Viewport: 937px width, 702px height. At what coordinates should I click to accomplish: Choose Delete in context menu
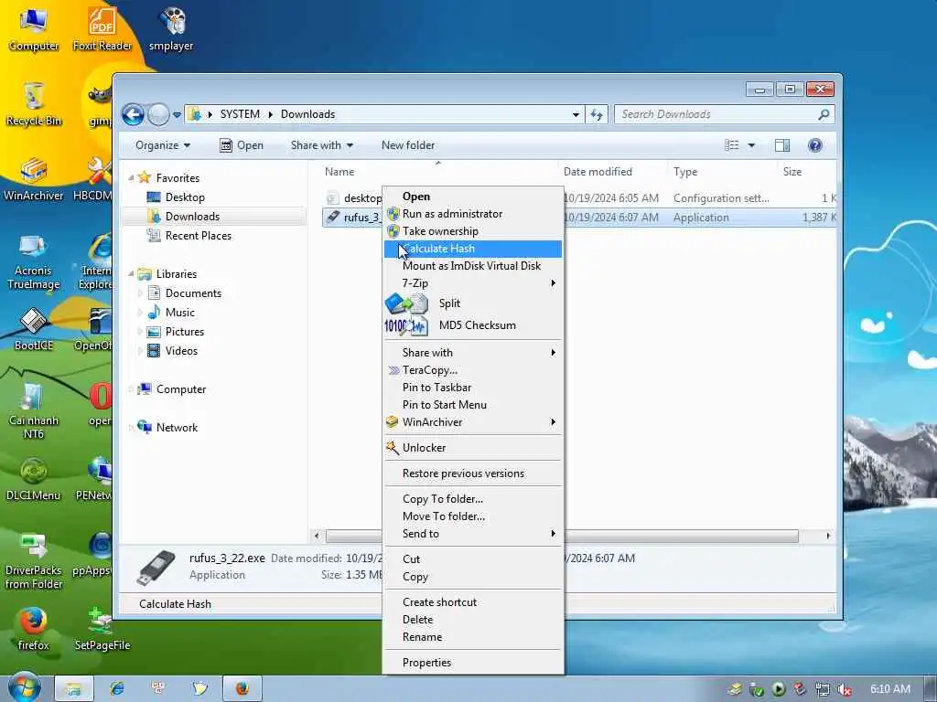click(473, 620)
